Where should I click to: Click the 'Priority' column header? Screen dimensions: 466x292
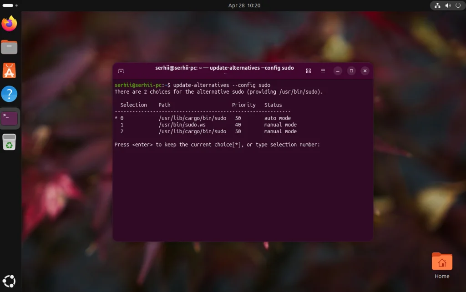[x=244, y=105]
